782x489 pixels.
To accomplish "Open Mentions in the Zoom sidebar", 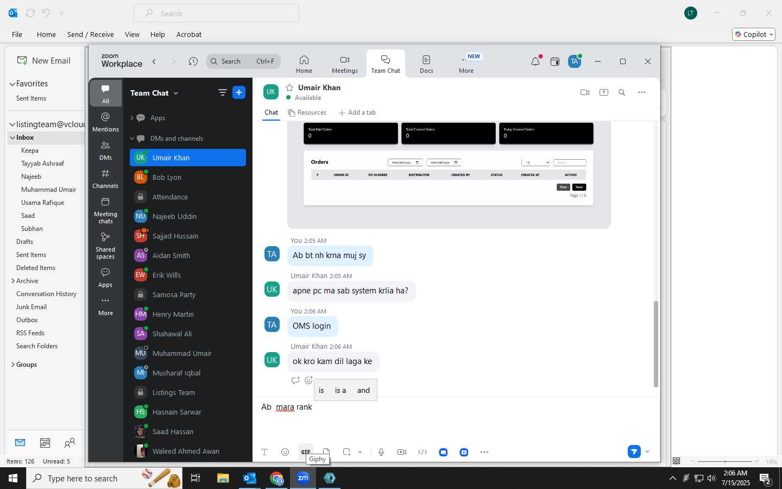I will 105,122.
